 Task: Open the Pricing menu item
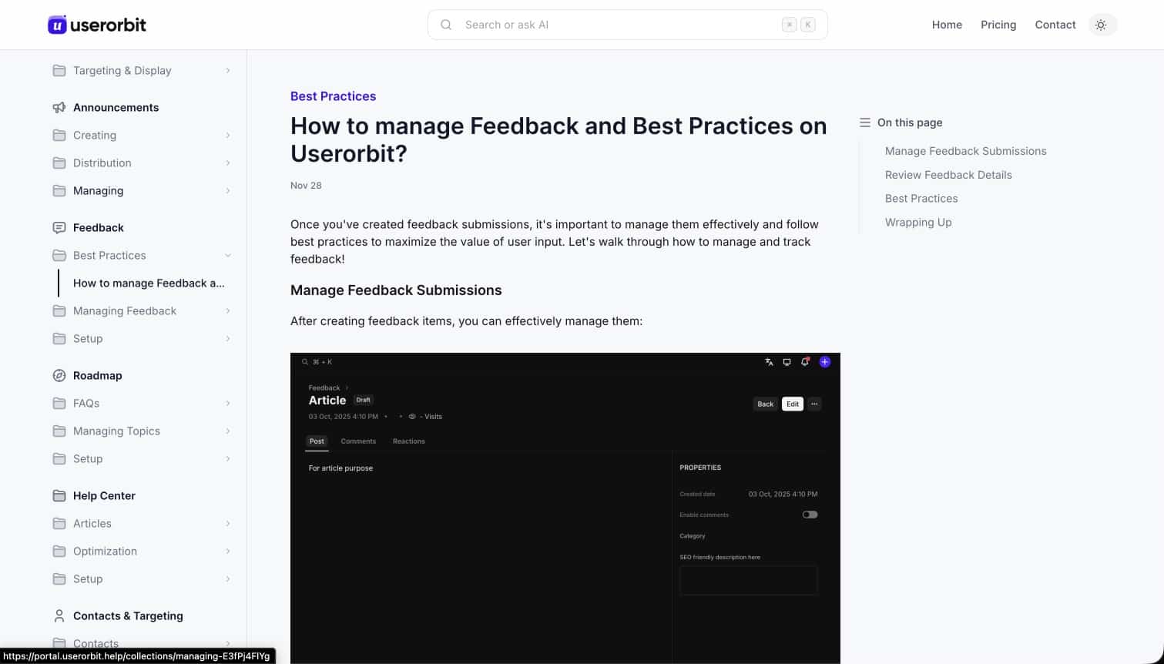point(998,24)
